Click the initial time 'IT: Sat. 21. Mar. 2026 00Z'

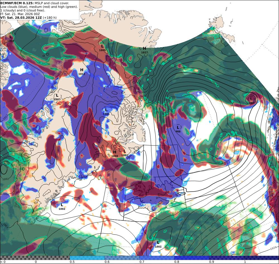coord(20,14)
